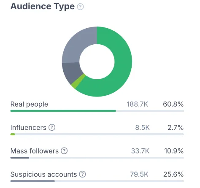The height and width of the screenshot is (188, 200).
Task: Click the Audience Type heading
Action: pos(43,6)
